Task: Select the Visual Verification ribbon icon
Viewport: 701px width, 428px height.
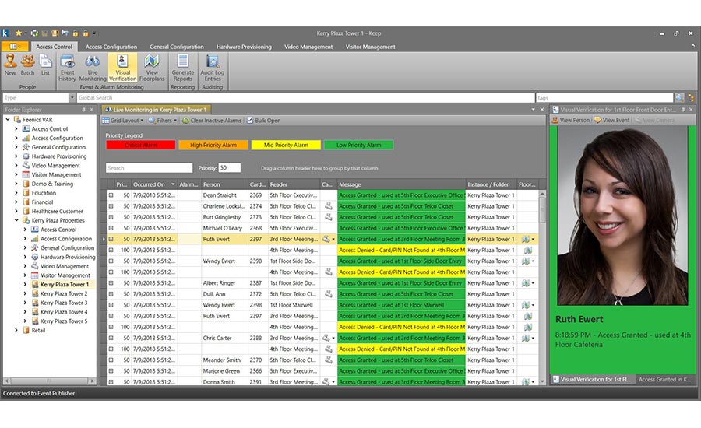Action: click(x=122, y=65)
